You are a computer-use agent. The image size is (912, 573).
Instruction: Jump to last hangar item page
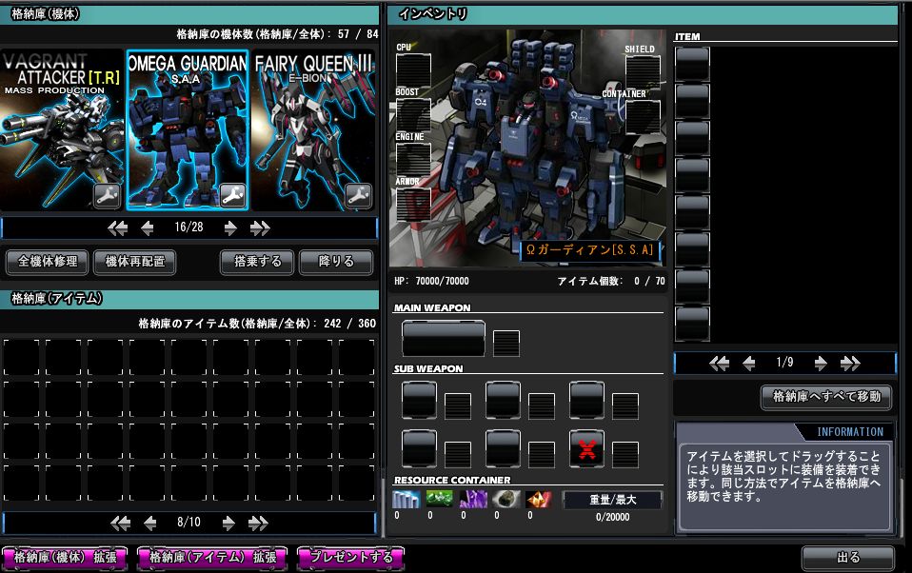[258, 524]
